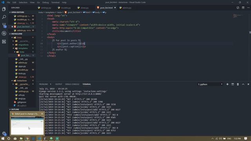Screen dimensions: 251x141
Task: Open the Extensions view in activity bar
Action: tap(4, 42)
